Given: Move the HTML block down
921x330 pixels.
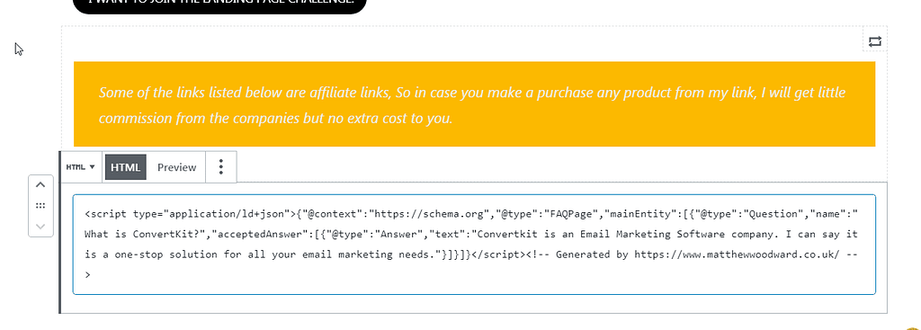Looking at the screenshot, I should (x=40, y=226).
